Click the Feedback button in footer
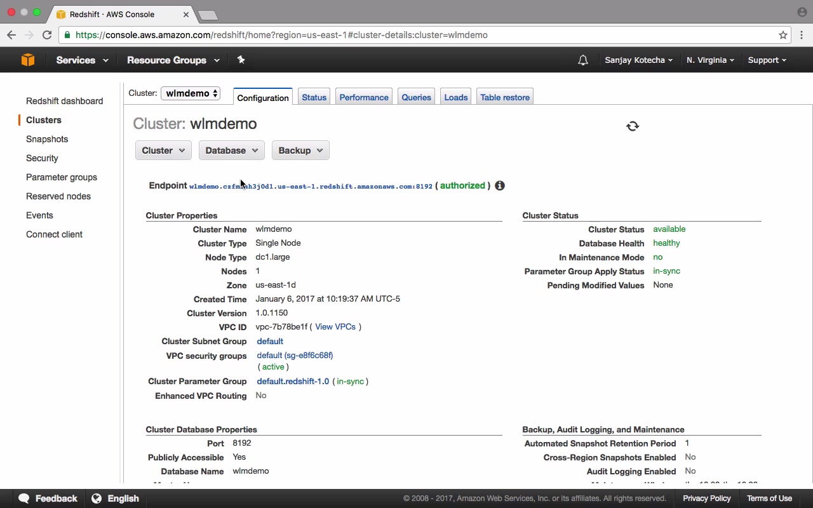This screenshot has height=508, width=813. 48,498
